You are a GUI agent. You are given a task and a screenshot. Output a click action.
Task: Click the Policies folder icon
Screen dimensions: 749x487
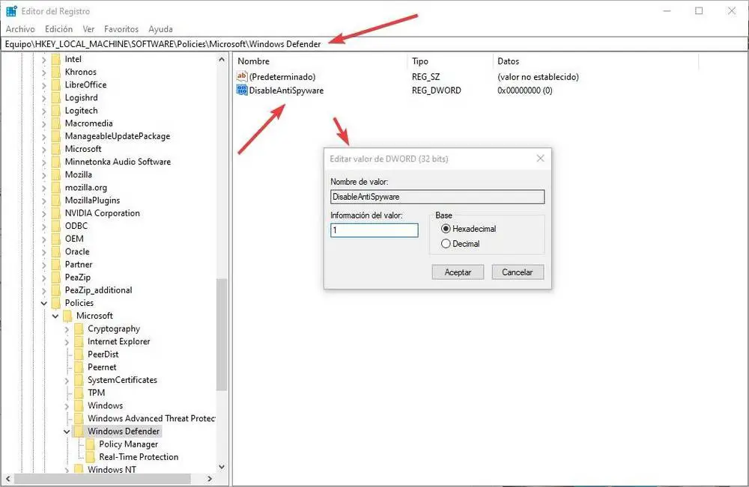[x=56, y=303]
